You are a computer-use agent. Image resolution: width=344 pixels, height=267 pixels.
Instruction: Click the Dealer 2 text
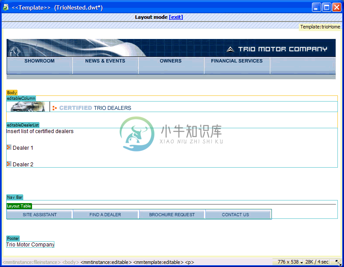click(x=23, y=165)
